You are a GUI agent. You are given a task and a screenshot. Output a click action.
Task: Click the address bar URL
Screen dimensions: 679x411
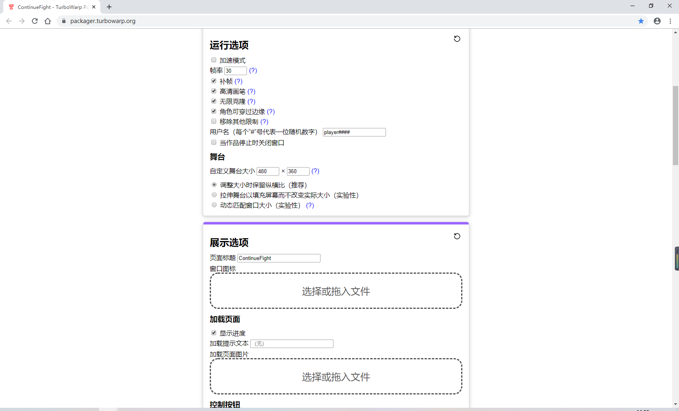[x=103, y=21]
